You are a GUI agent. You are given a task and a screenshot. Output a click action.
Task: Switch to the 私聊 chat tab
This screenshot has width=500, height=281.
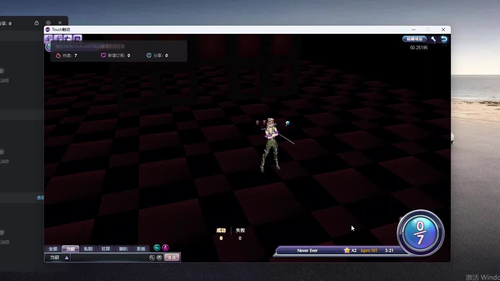[x=88, y=249]
